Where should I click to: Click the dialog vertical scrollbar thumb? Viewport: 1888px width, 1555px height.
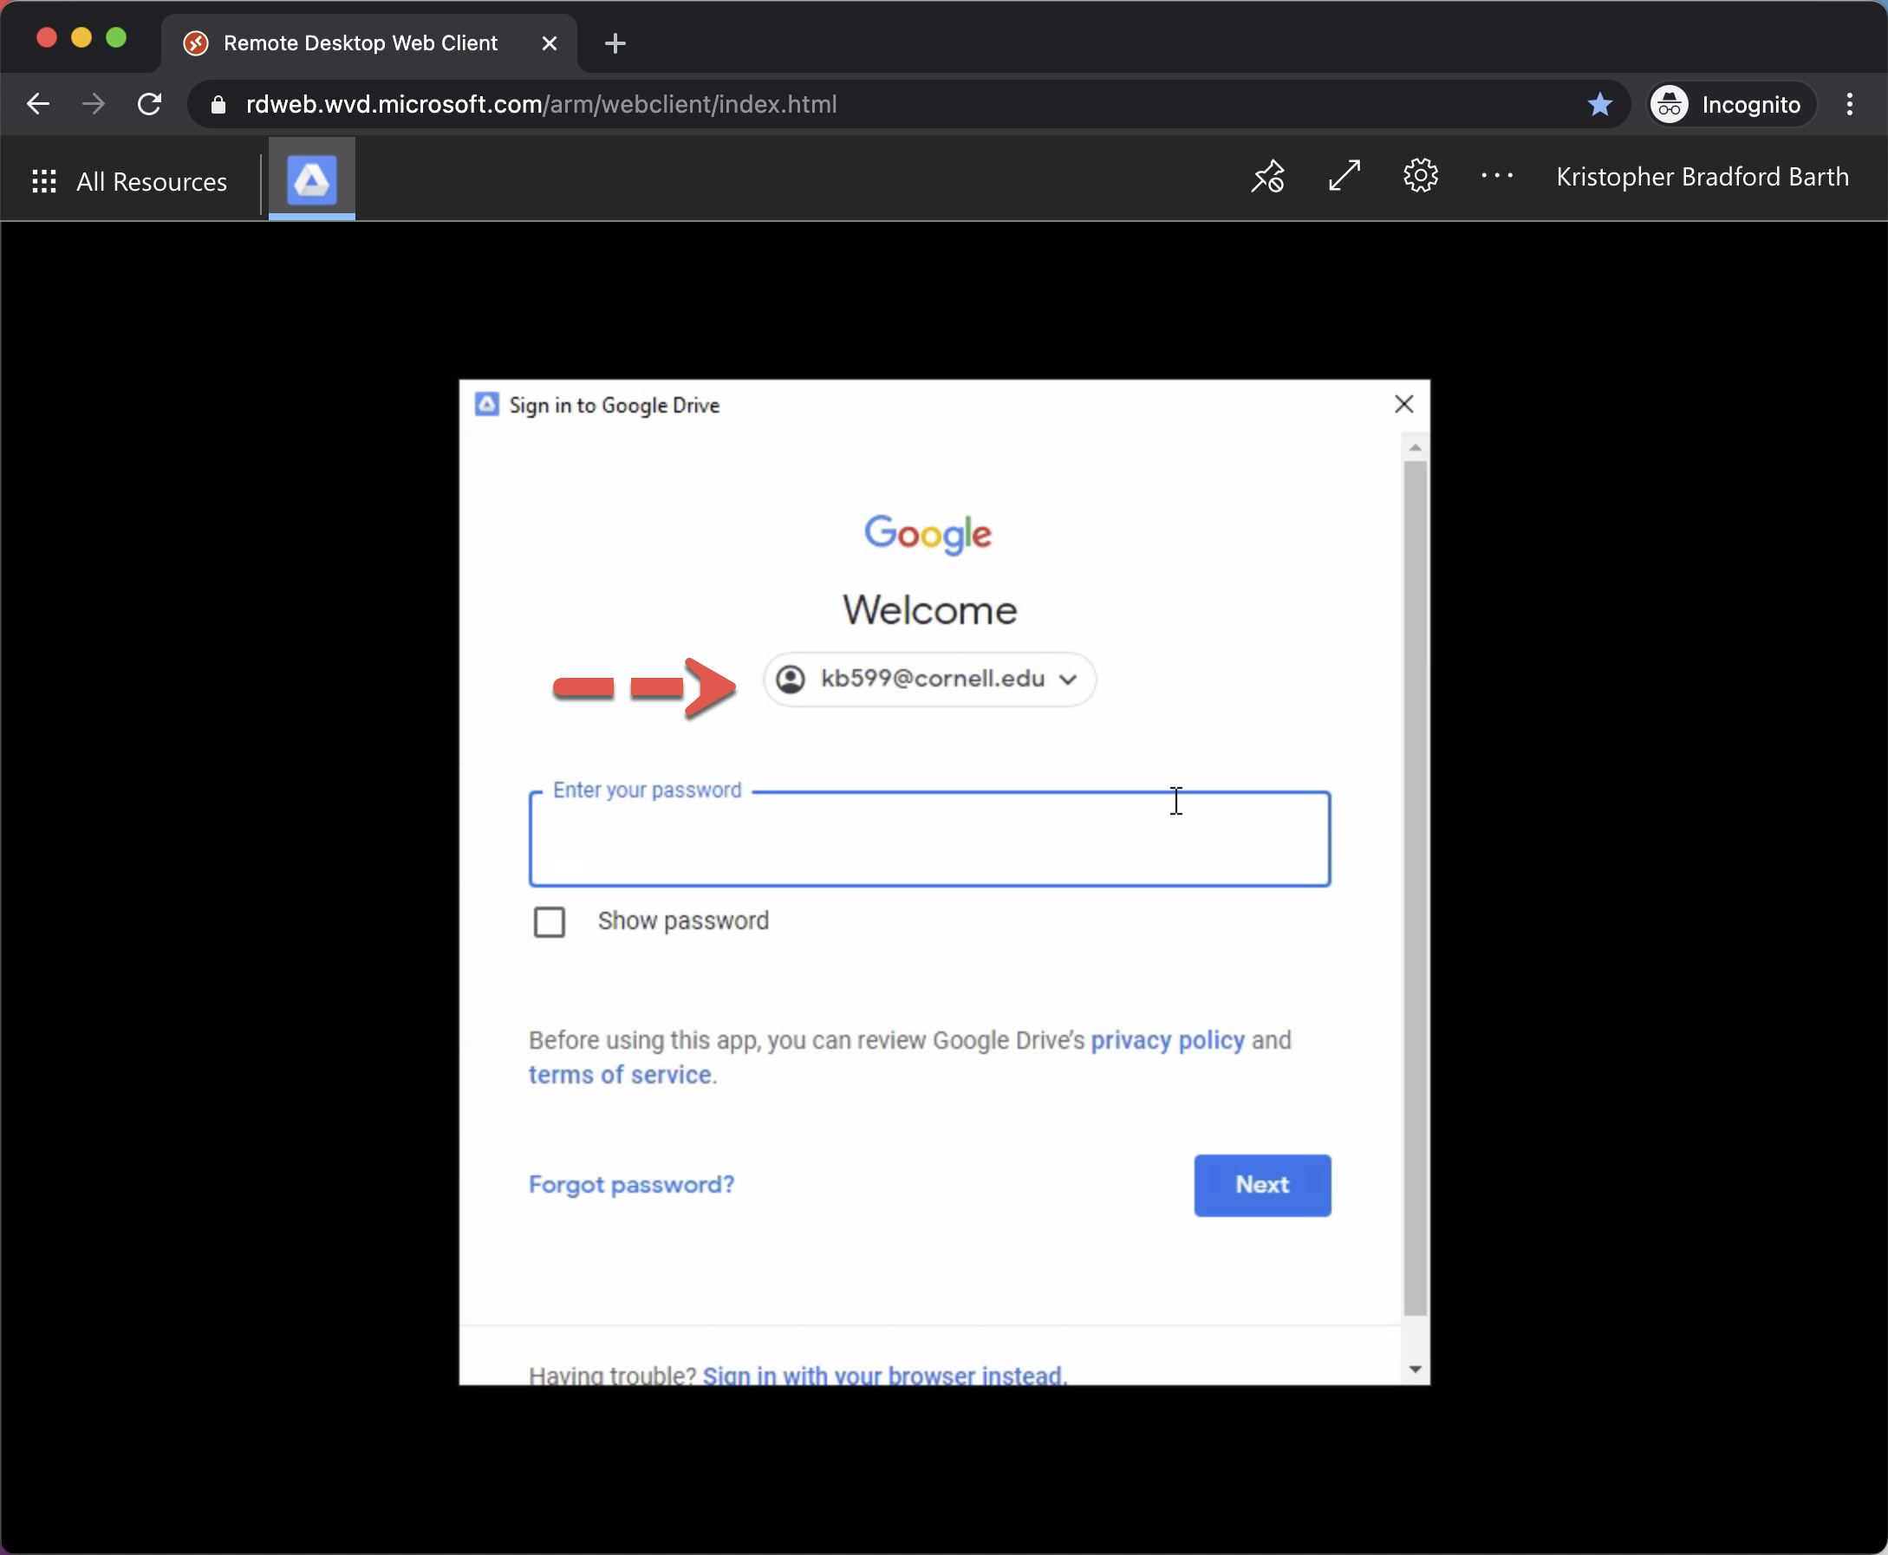click(1415, 888)
